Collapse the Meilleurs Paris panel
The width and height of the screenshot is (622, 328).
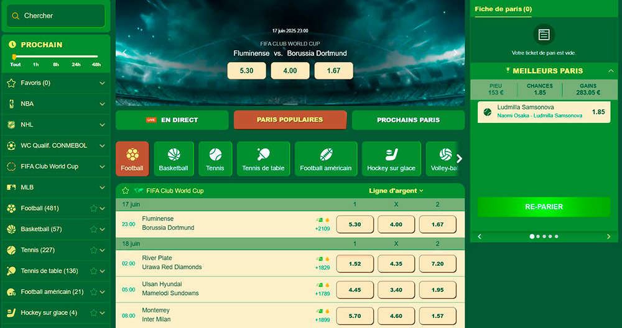(611, 71)
